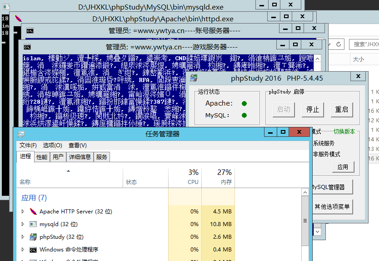Minimize the 游戏服务器 console window
This screenshot has height=261, width=379.
[283, 44]
